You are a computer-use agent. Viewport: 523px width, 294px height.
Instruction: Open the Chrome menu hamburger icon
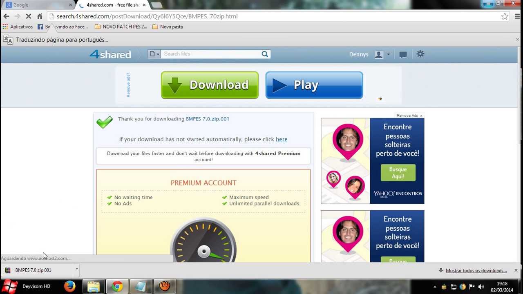[x=517, y=16]
